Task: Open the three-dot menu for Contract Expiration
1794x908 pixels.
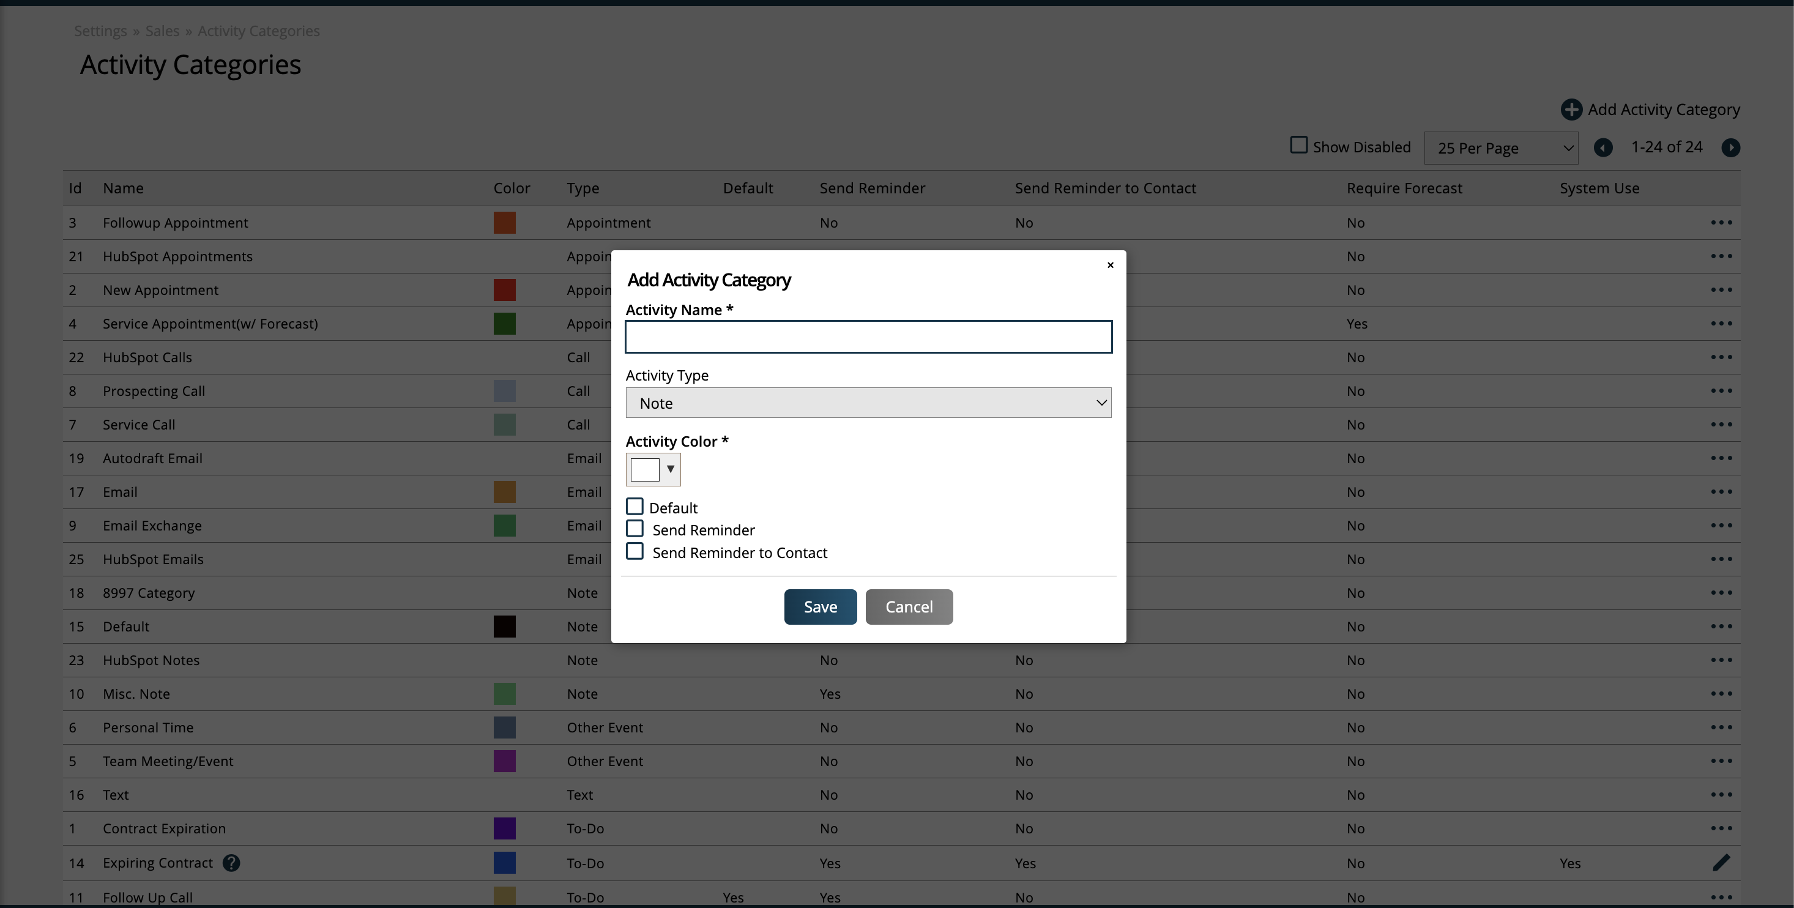Action: pyautogui.click(x=1721, y=828)
